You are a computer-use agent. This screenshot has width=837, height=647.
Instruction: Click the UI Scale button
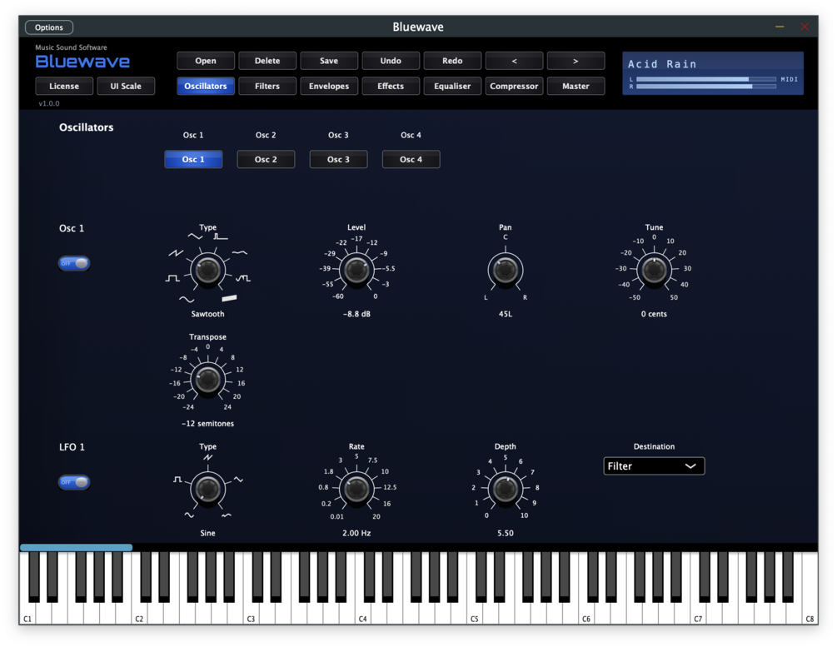126,86
